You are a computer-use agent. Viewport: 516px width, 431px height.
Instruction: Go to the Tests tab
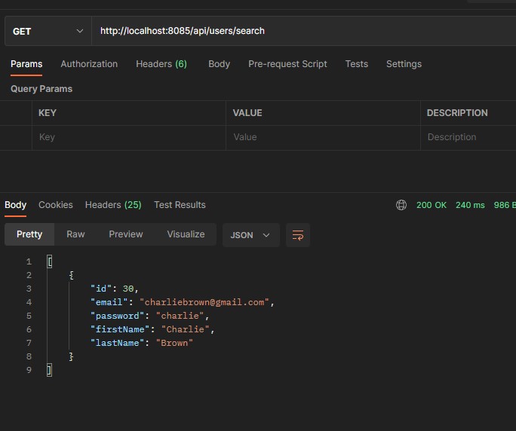click(356, 64)
